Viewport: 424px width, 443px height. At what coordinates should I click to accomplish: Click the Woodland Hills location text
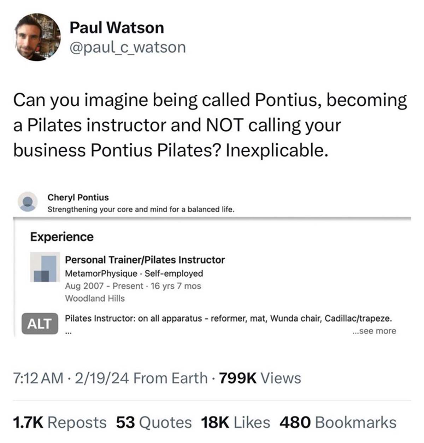click(x=95, y=298)
